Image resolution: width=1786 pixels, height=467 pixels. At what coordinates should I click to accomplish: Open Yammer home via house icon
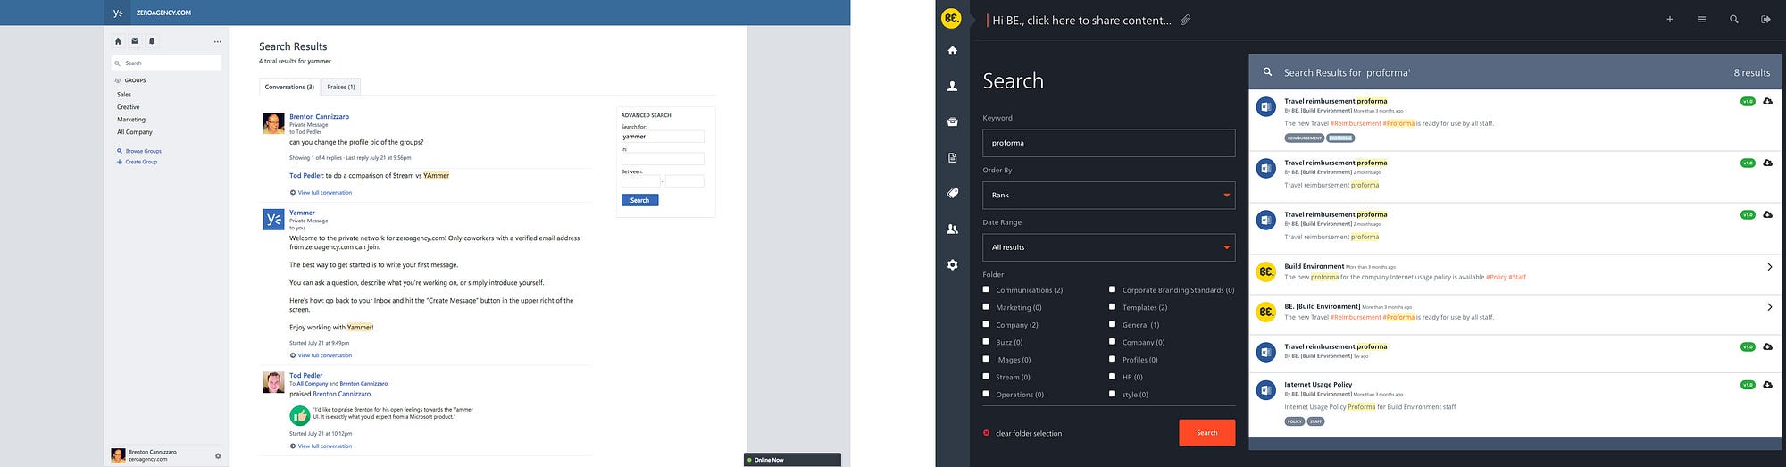coord(118,41)
